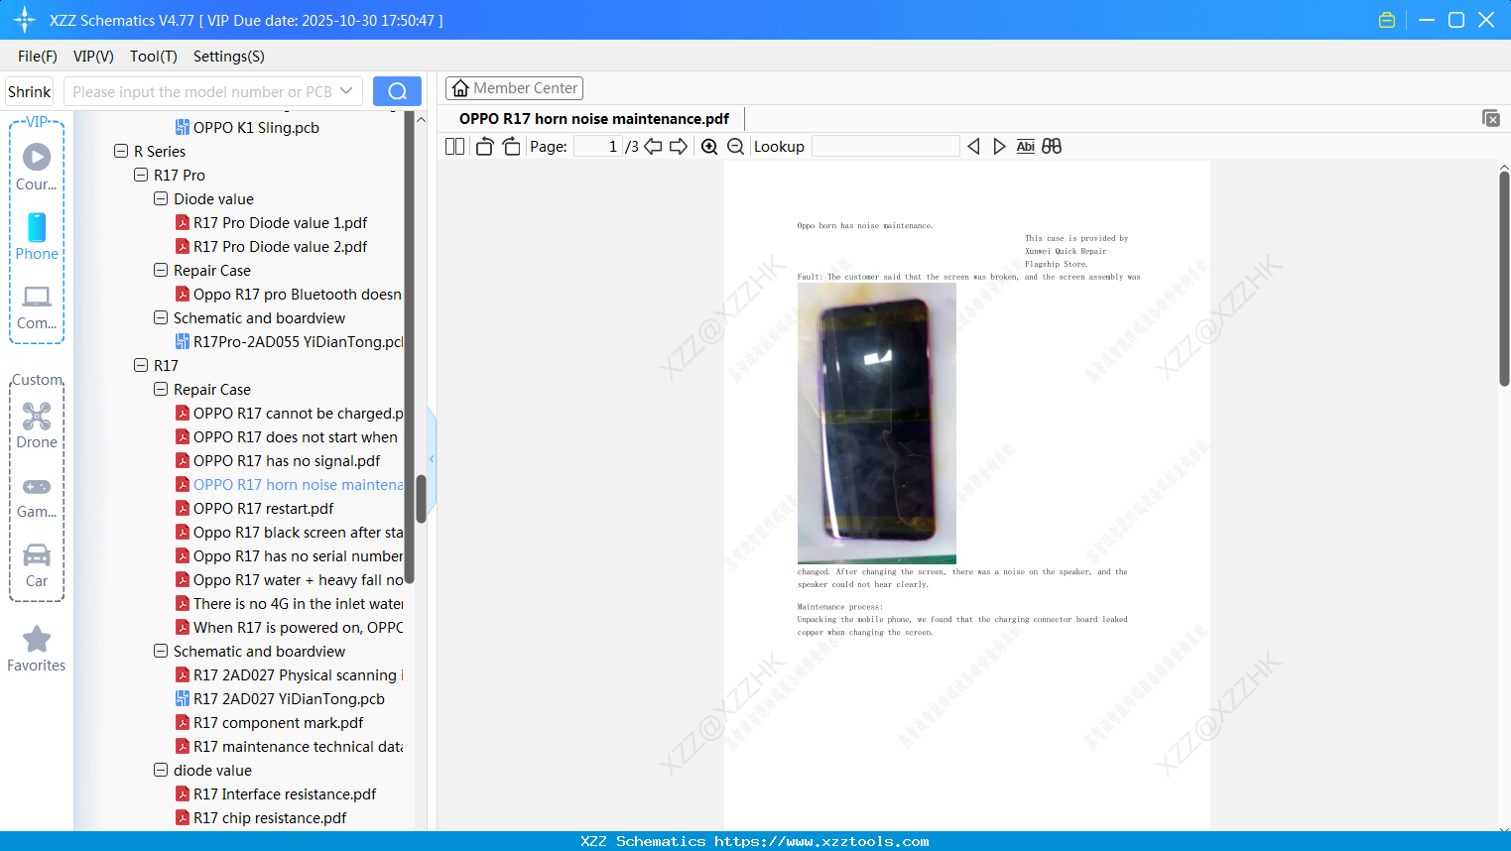Go to previous page arrow
The width and height of the screenshot is (1511, 851).
(x=653, y=147)
